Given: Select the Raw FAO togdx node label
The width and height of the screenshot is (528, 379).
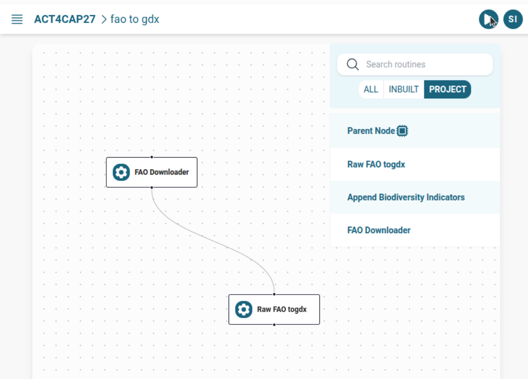Looking at the screenshot, I should pyautogui.click(x=282, y=309).
